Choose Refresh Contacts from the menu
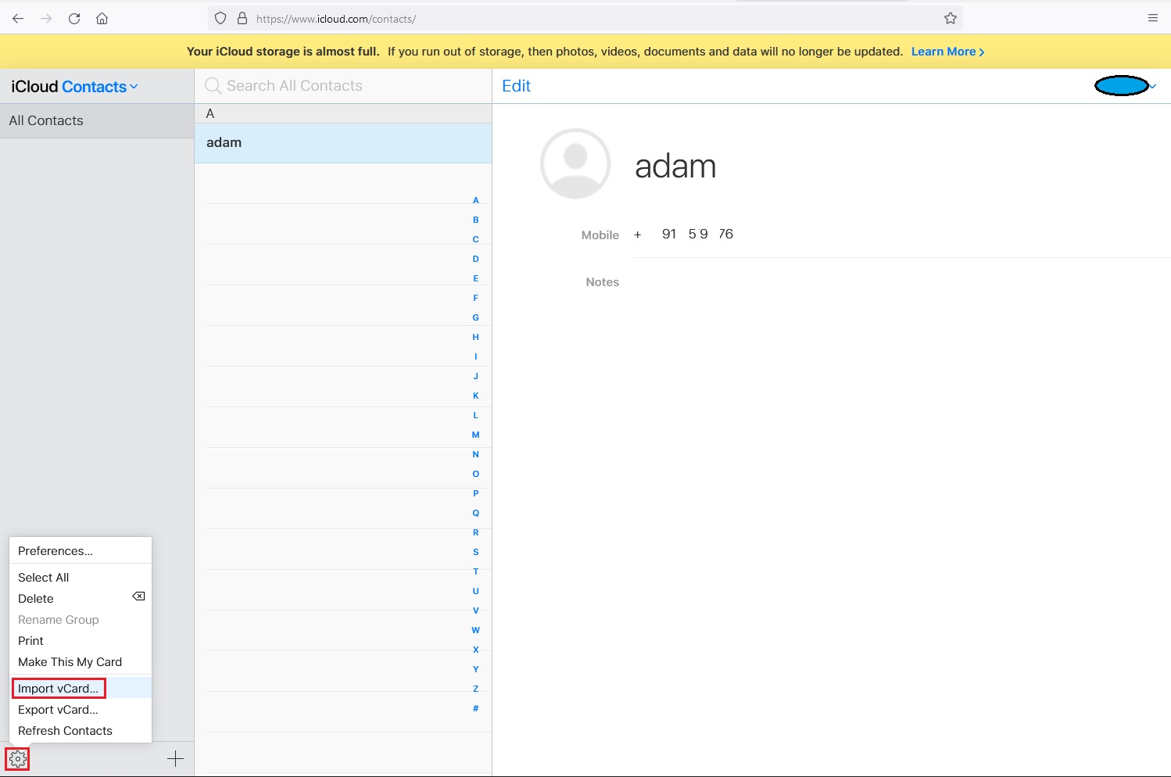Viewport: 1171px width, 777px height. click(66, 731)
